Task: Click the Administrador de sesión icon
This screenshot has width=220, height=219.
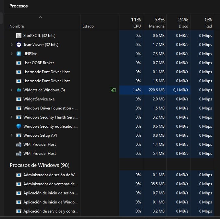Action: [x=19, y=175]
